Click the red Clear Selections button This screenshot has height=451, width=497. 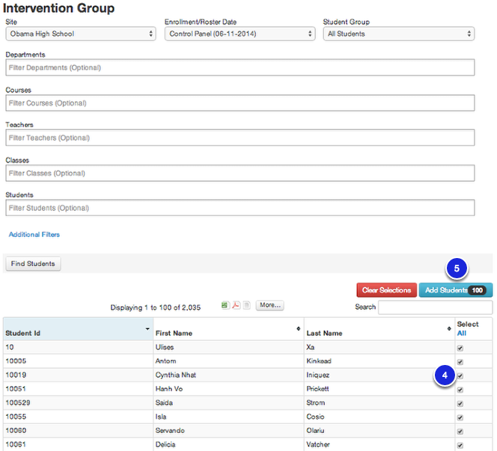tap(386, 290)
